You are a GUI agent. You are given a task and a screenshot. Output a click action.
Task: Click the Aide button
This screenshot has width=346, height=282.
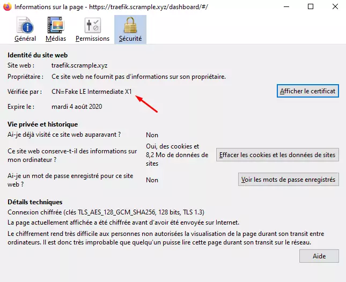pyautogui.click(x=319, y=256)
